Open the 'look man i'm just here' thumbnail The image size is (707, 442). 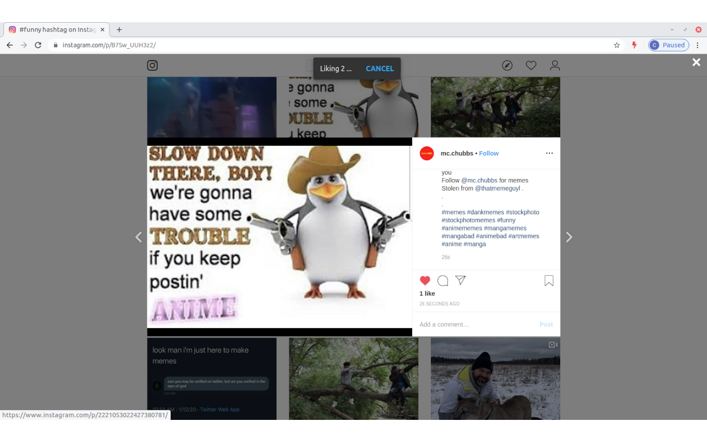click(212, 378)
